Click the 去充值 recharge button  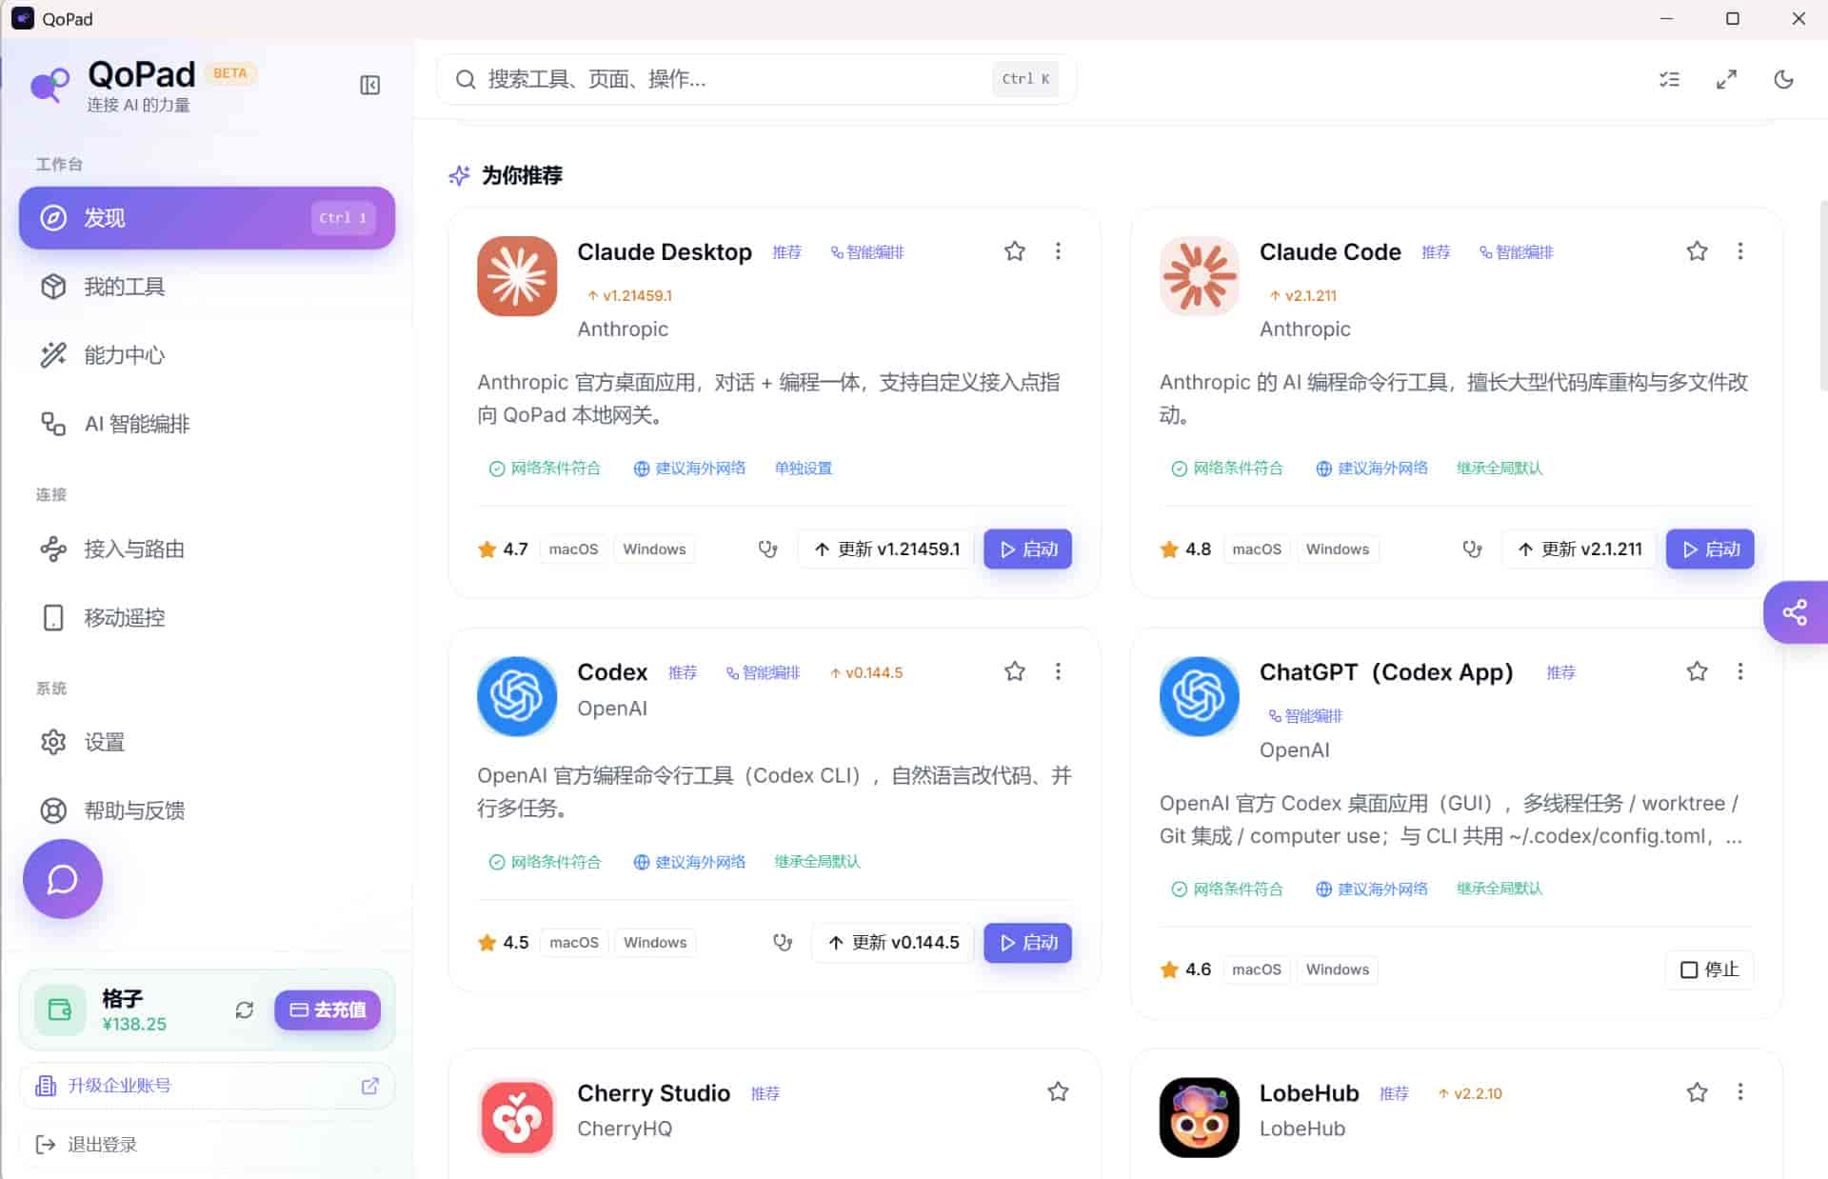point(328,1009)
